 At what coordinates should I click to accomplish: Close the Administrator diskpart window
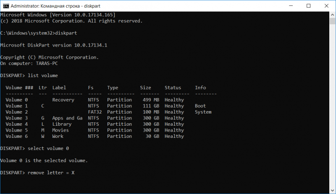click(326, 6)
